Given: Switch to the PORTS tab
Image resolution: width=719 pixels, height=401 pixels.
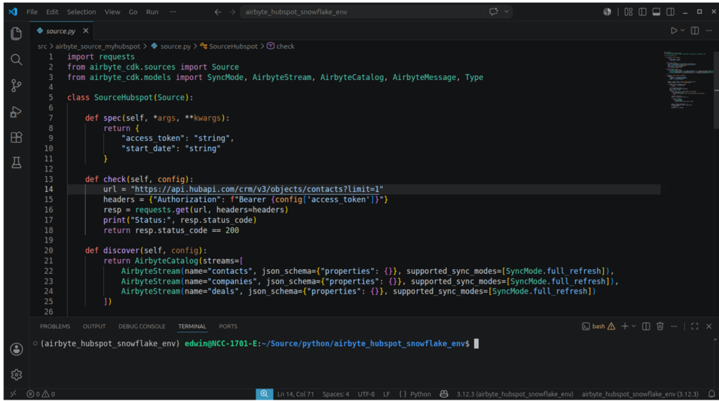Looking at the screenshot, I should coord(228,327).
